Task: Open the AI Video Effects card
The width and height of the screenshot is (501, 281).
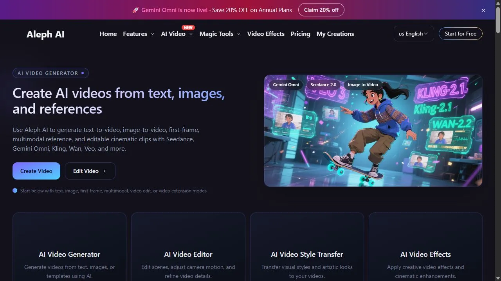Action: tap(425, 247)
